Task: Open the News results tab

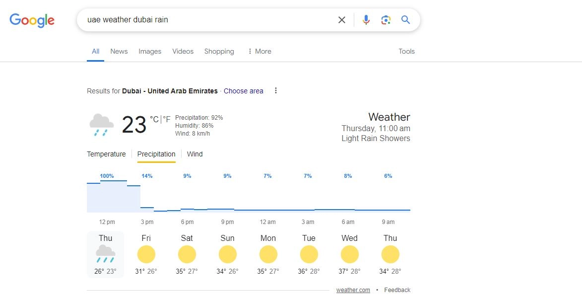Action: coord(119,51)
